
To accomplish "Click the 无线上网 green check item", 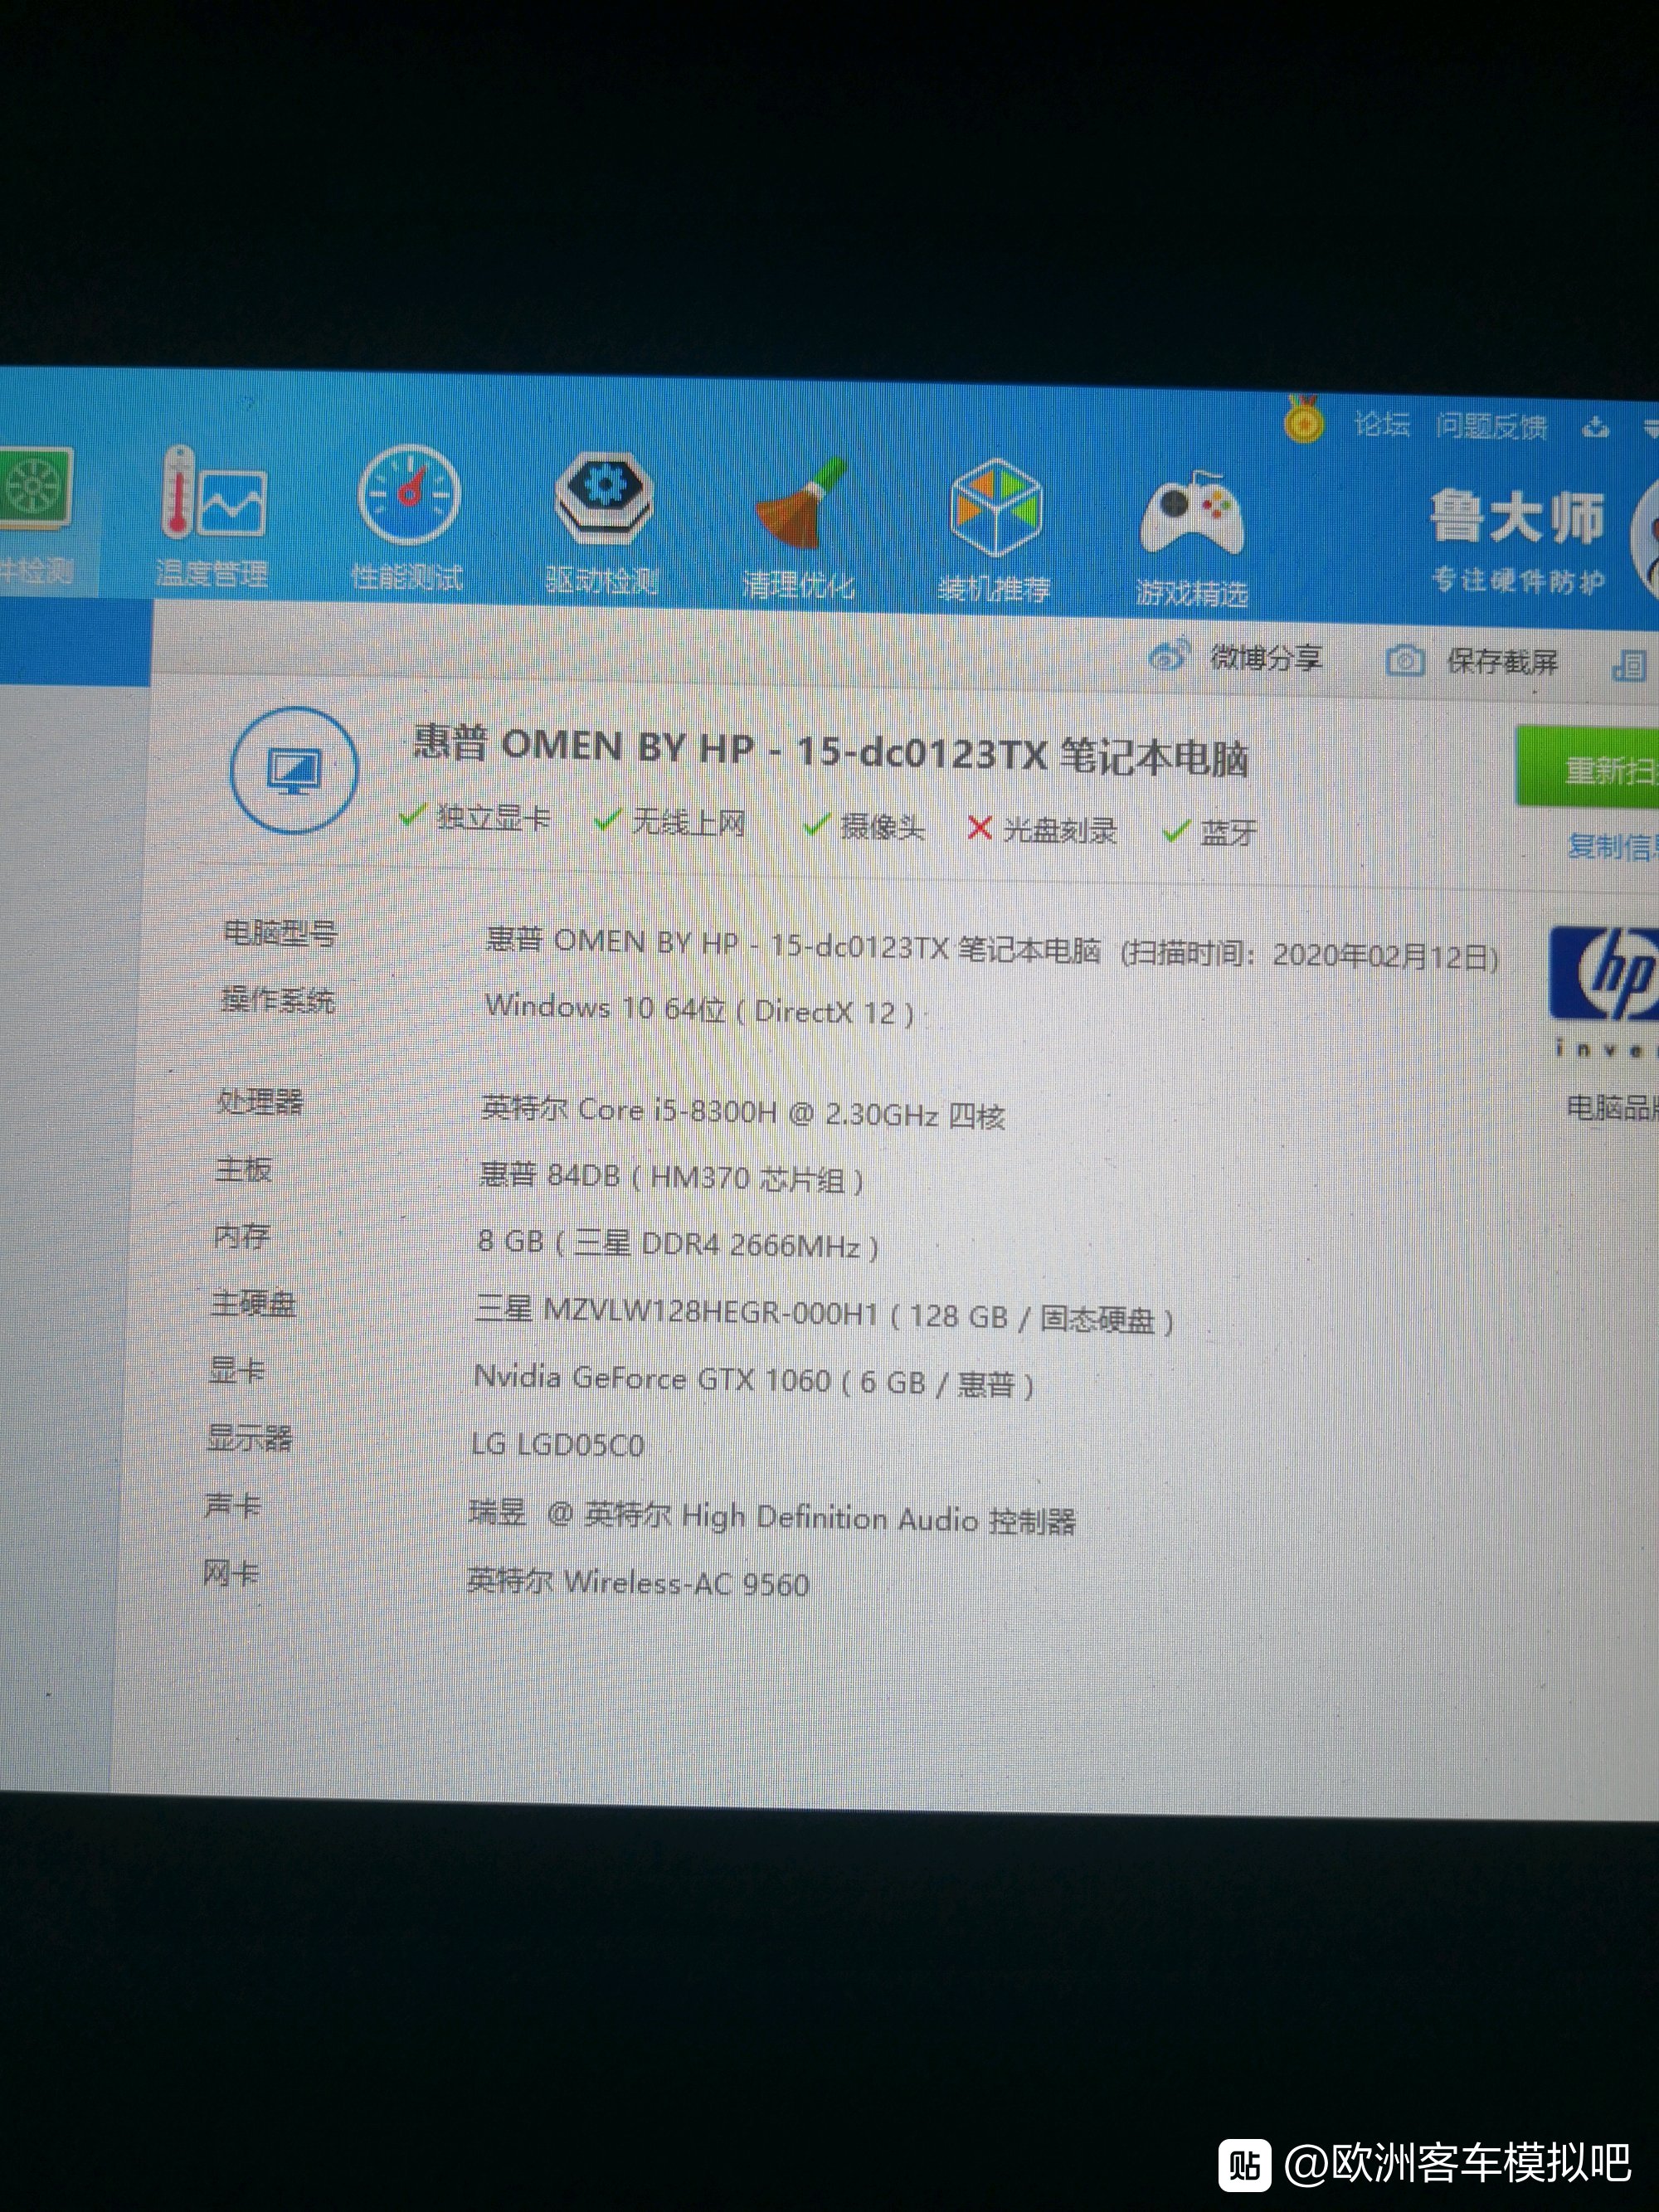I will point(670,822).
